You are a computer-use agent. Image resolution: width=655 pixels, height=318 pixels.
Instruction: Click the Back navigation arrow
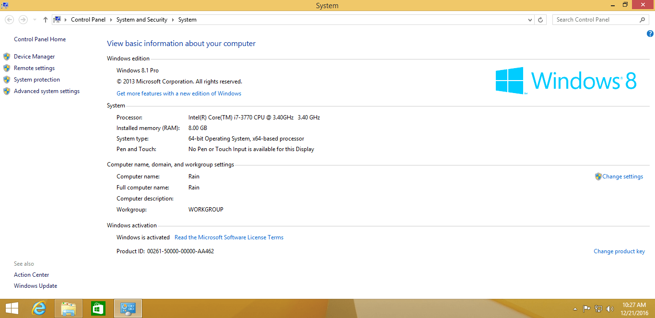point(10,20)
